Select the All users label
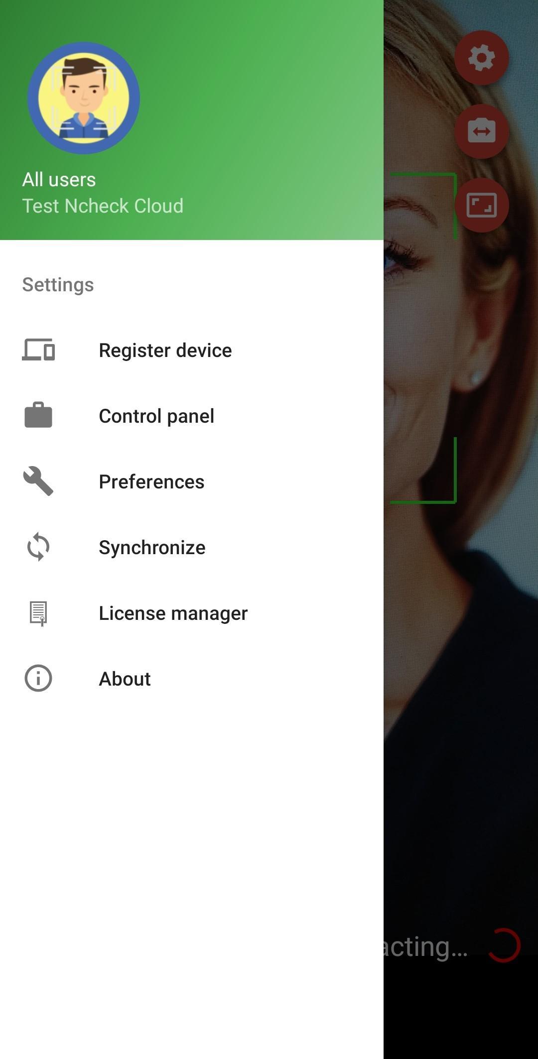Image resolution: width=538 pixels, height=1059 pixels. click(x=59, y=180)
